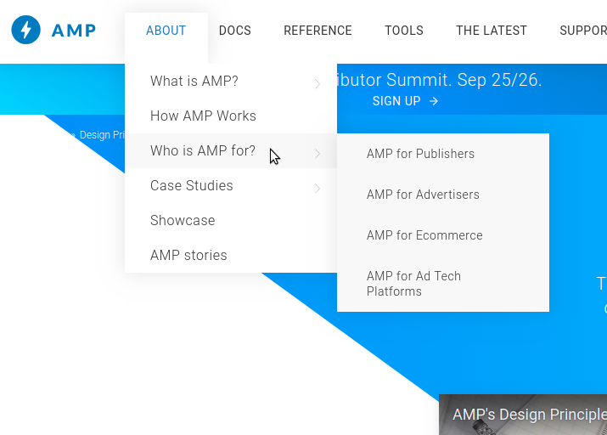Expand the Who is AMP for? chevron

click(318, 153)
